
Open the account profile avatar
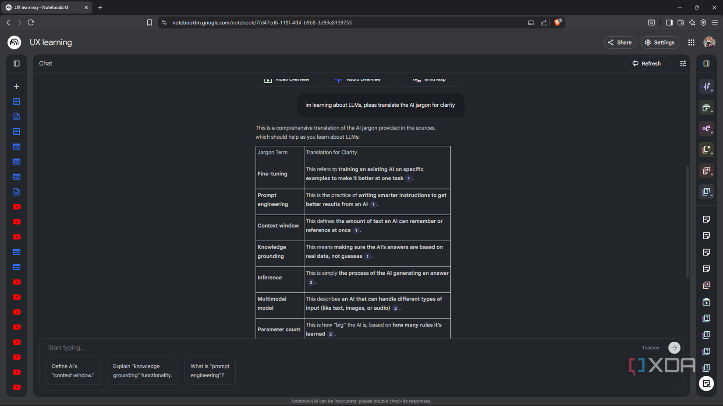point(709,42)
